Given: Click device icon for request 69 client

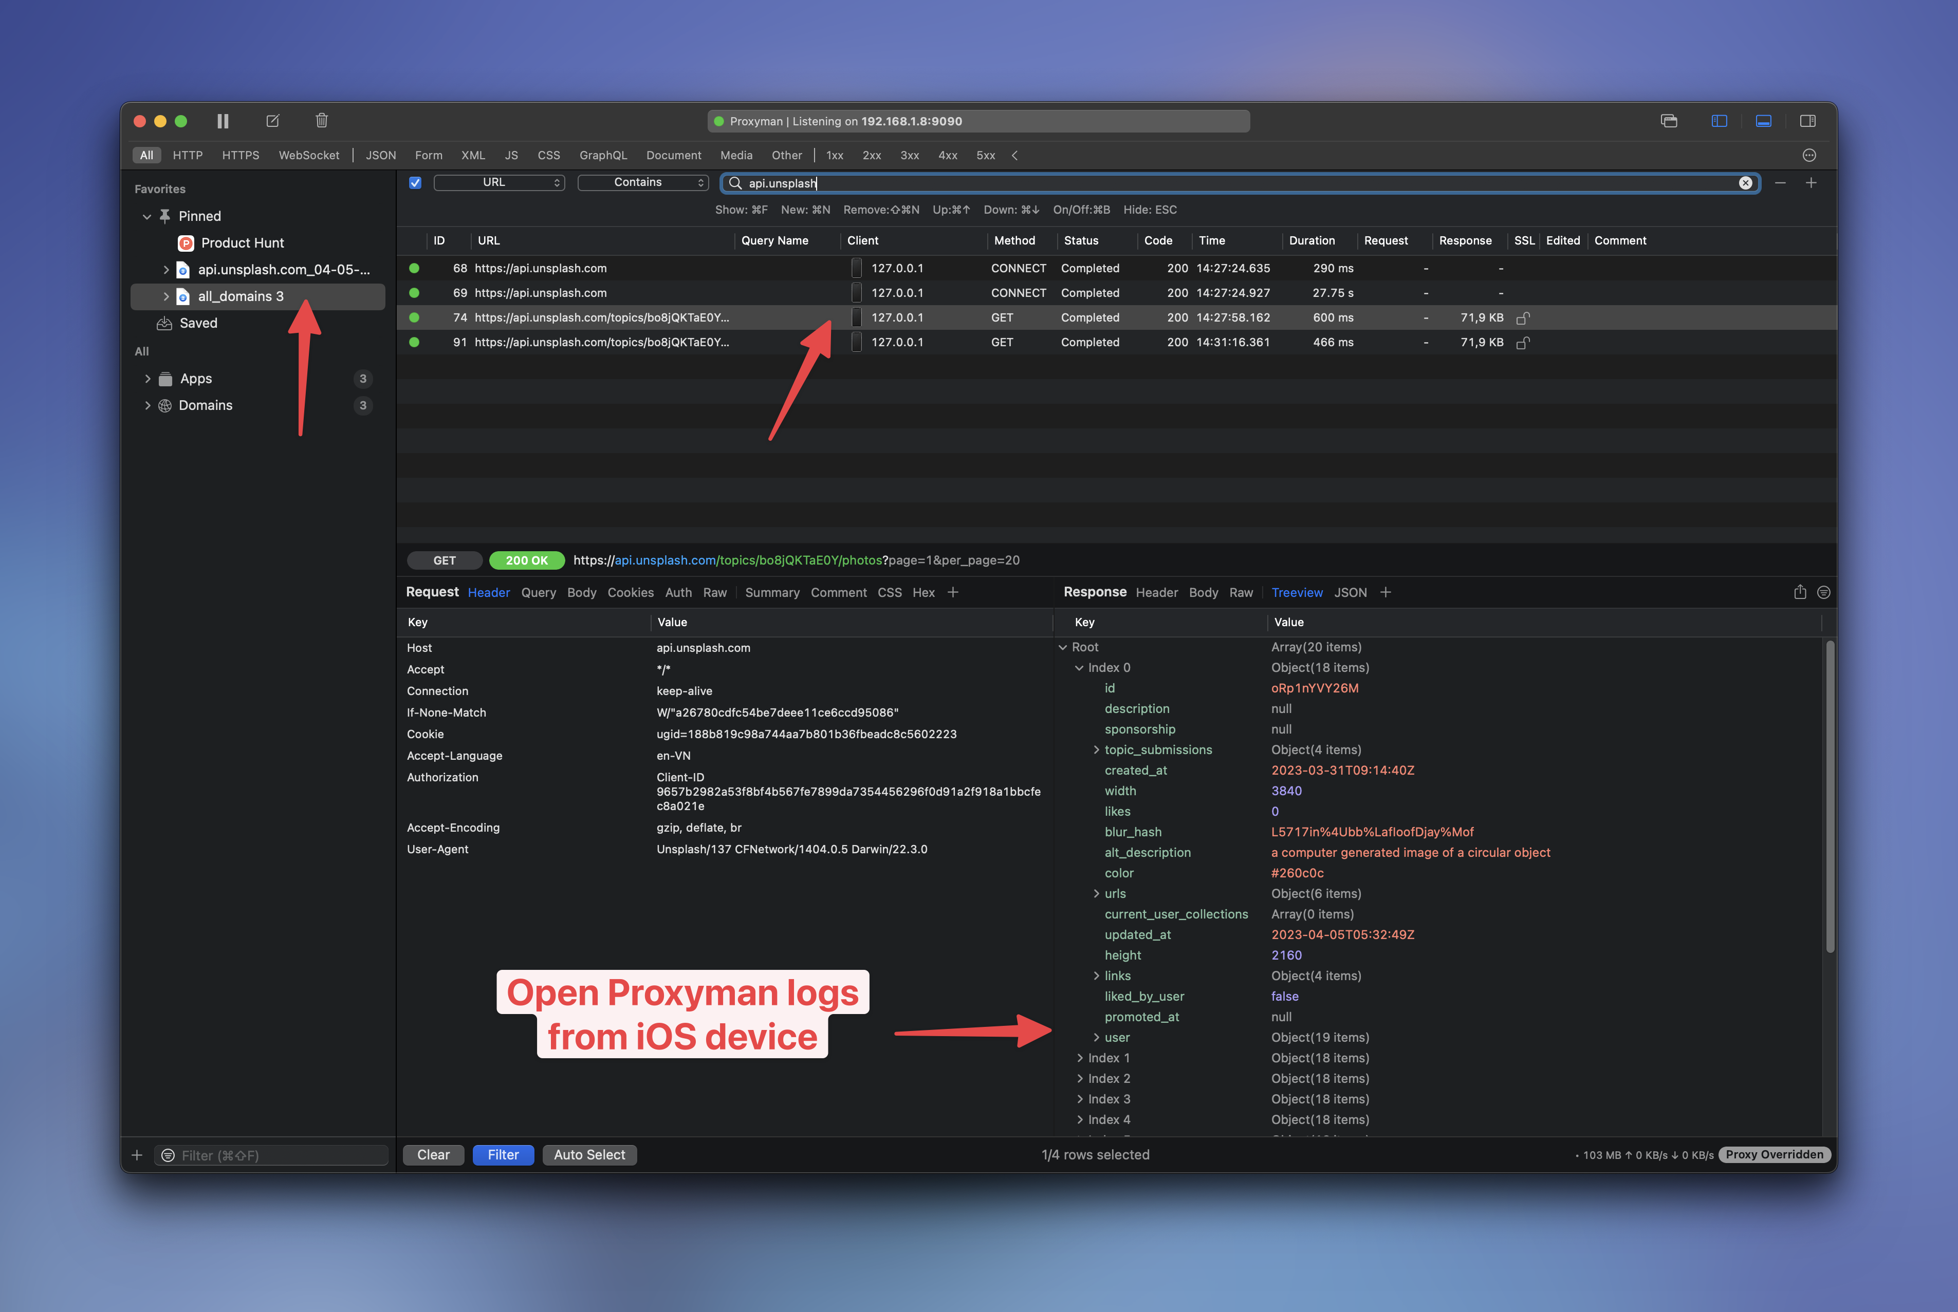Looking at the screenshot, I should pos(856,293).
